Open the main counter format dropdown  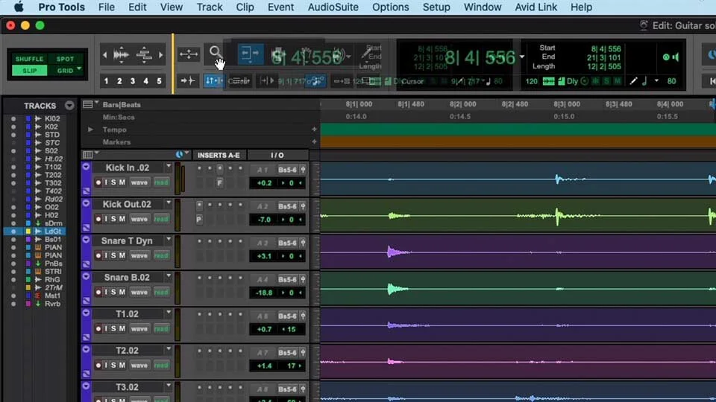pos(522,57)
